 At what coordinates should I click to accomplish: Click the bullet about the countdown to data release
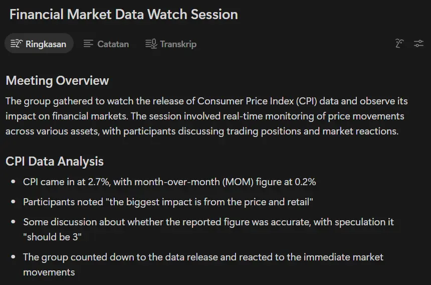[x=203, y=264]
